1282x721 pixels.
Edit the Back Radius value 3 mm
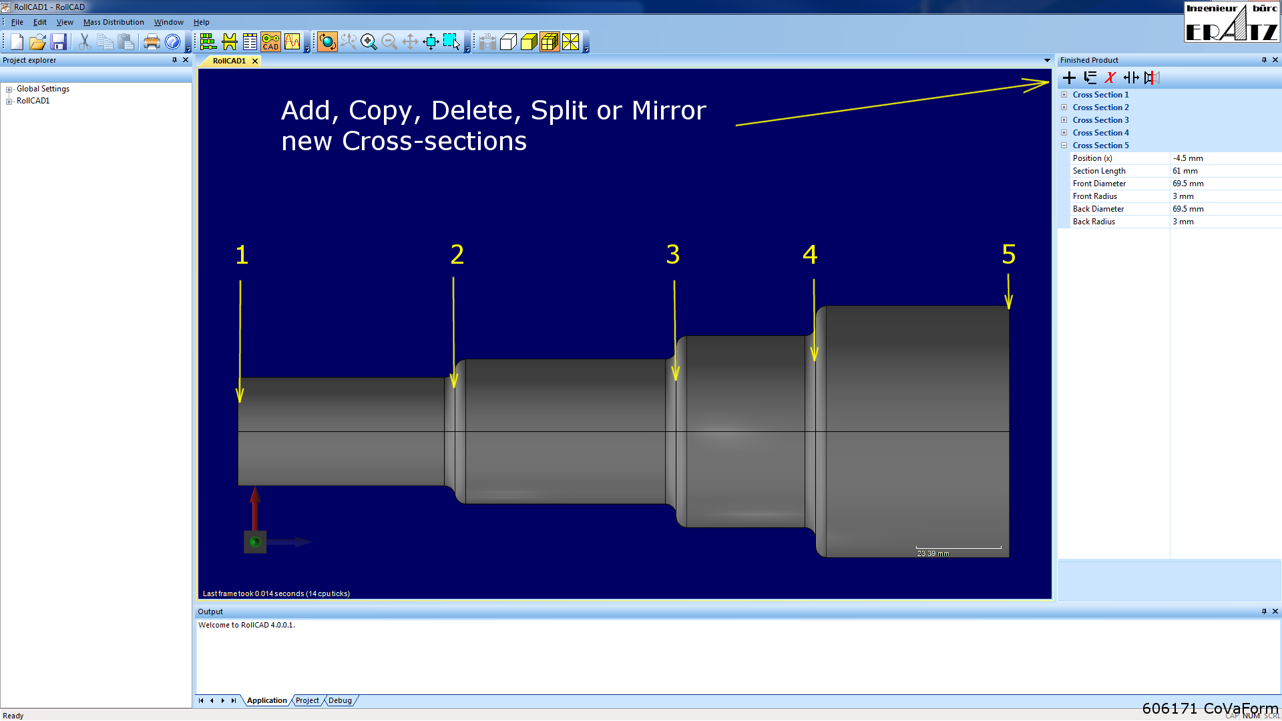click(x=1226, y=222)
